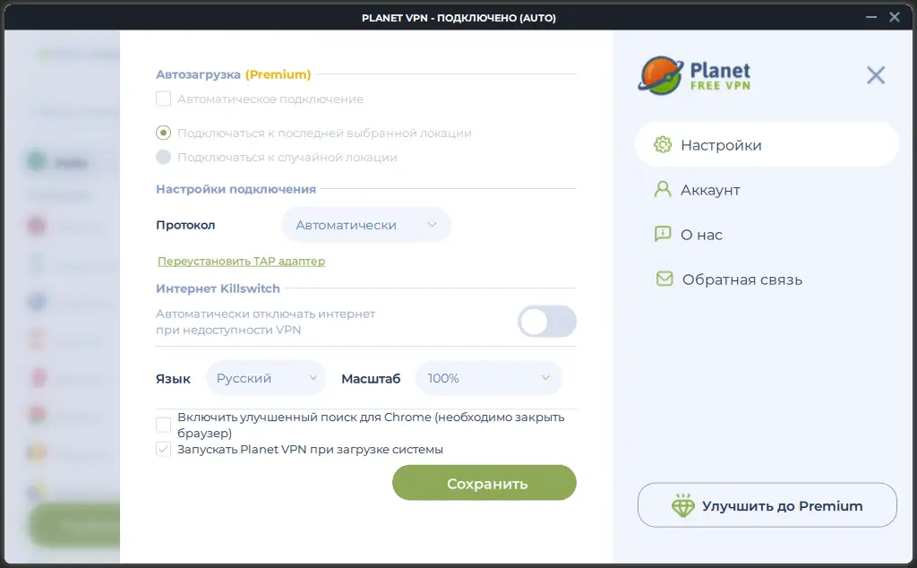Click the info bubble icon next to О нас
Screen dimensions: 917x568
pyautogui.click(x=663, y=234)
